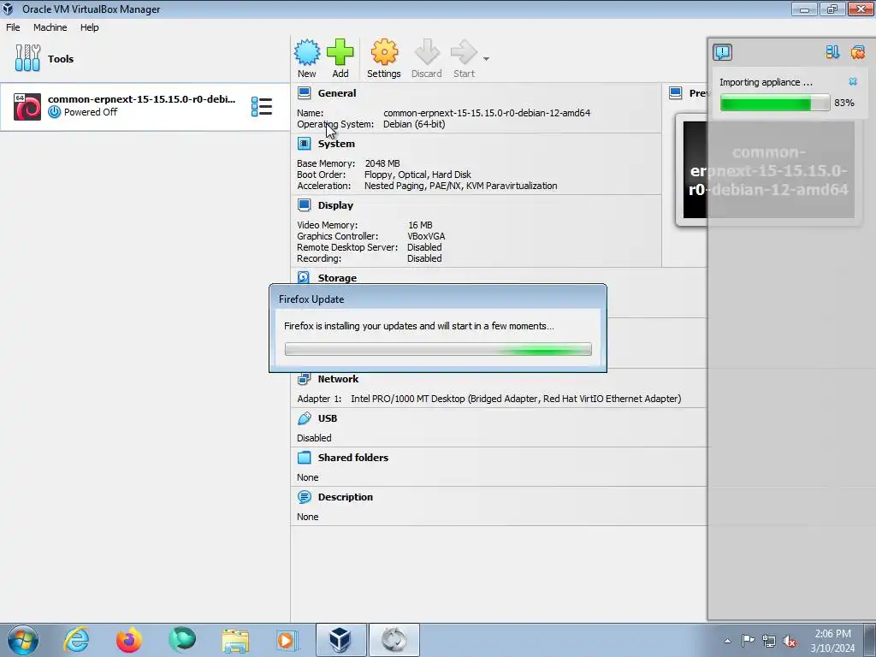
Task: Click the Shared folders heading
Action: 353,457
